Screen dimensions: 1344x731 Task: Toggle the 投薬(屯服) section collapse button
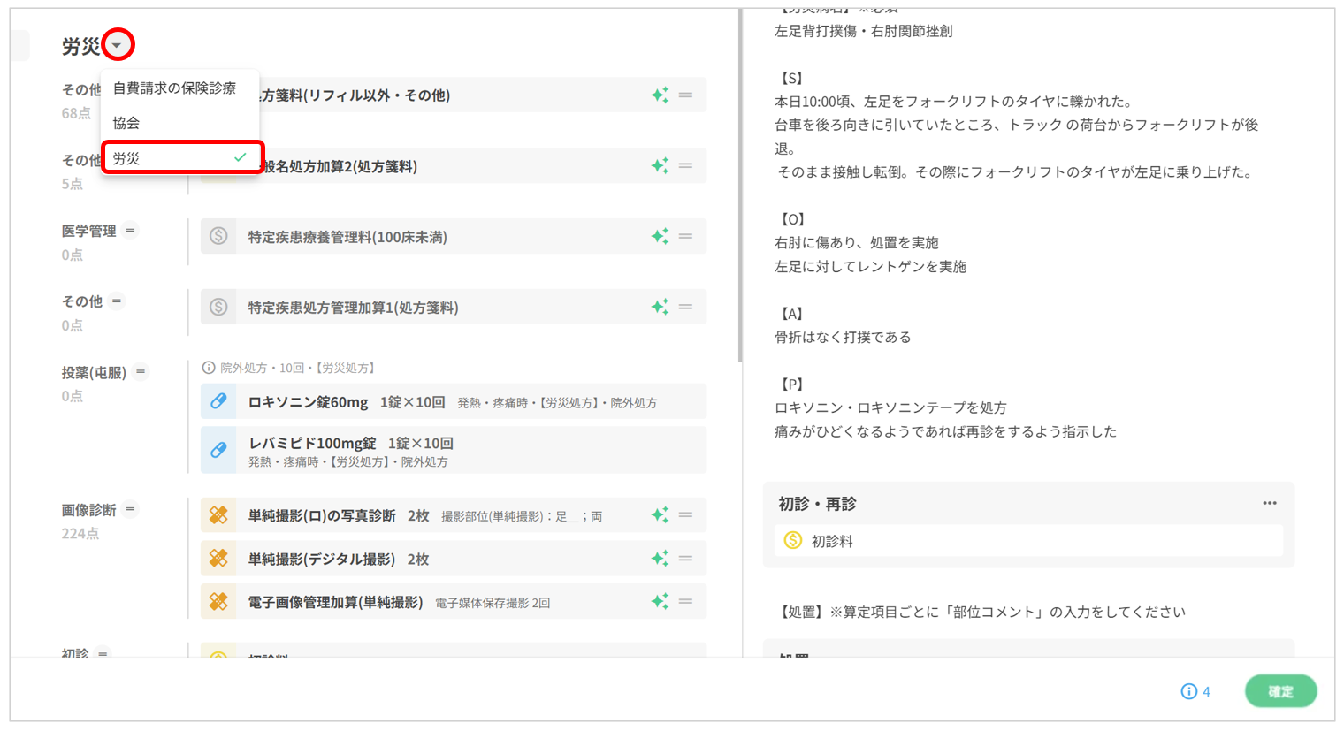pyautogui.click(x=141, y=372)
